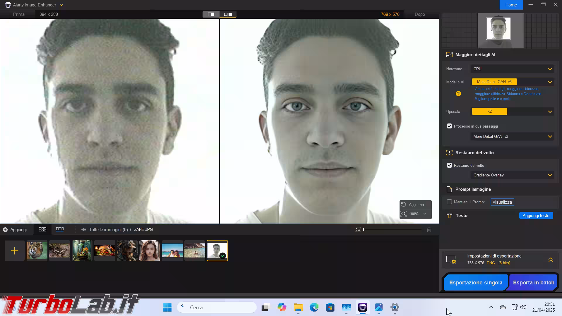
Task: Adjust the thumbnail size slider
Action: pyautogui.click(x=364, y=230)
